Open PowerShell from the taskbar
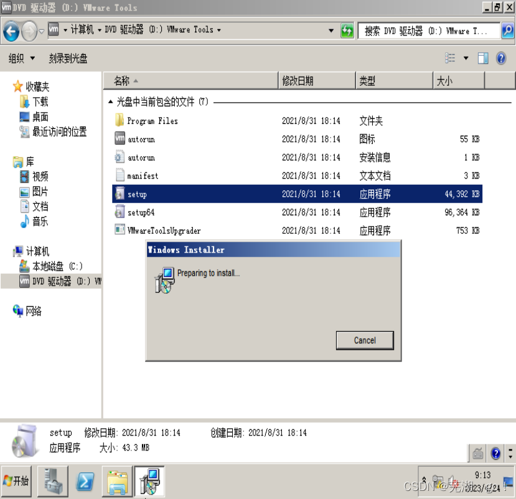Screen dimensions: 516x499 (x=85, y=481)
